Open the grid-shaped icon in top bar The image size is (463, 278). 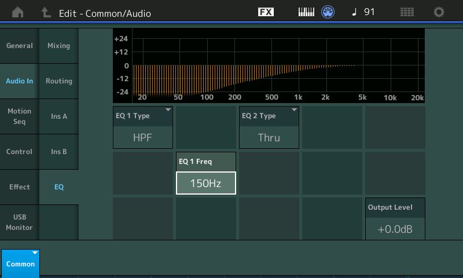tap(407, 12)
